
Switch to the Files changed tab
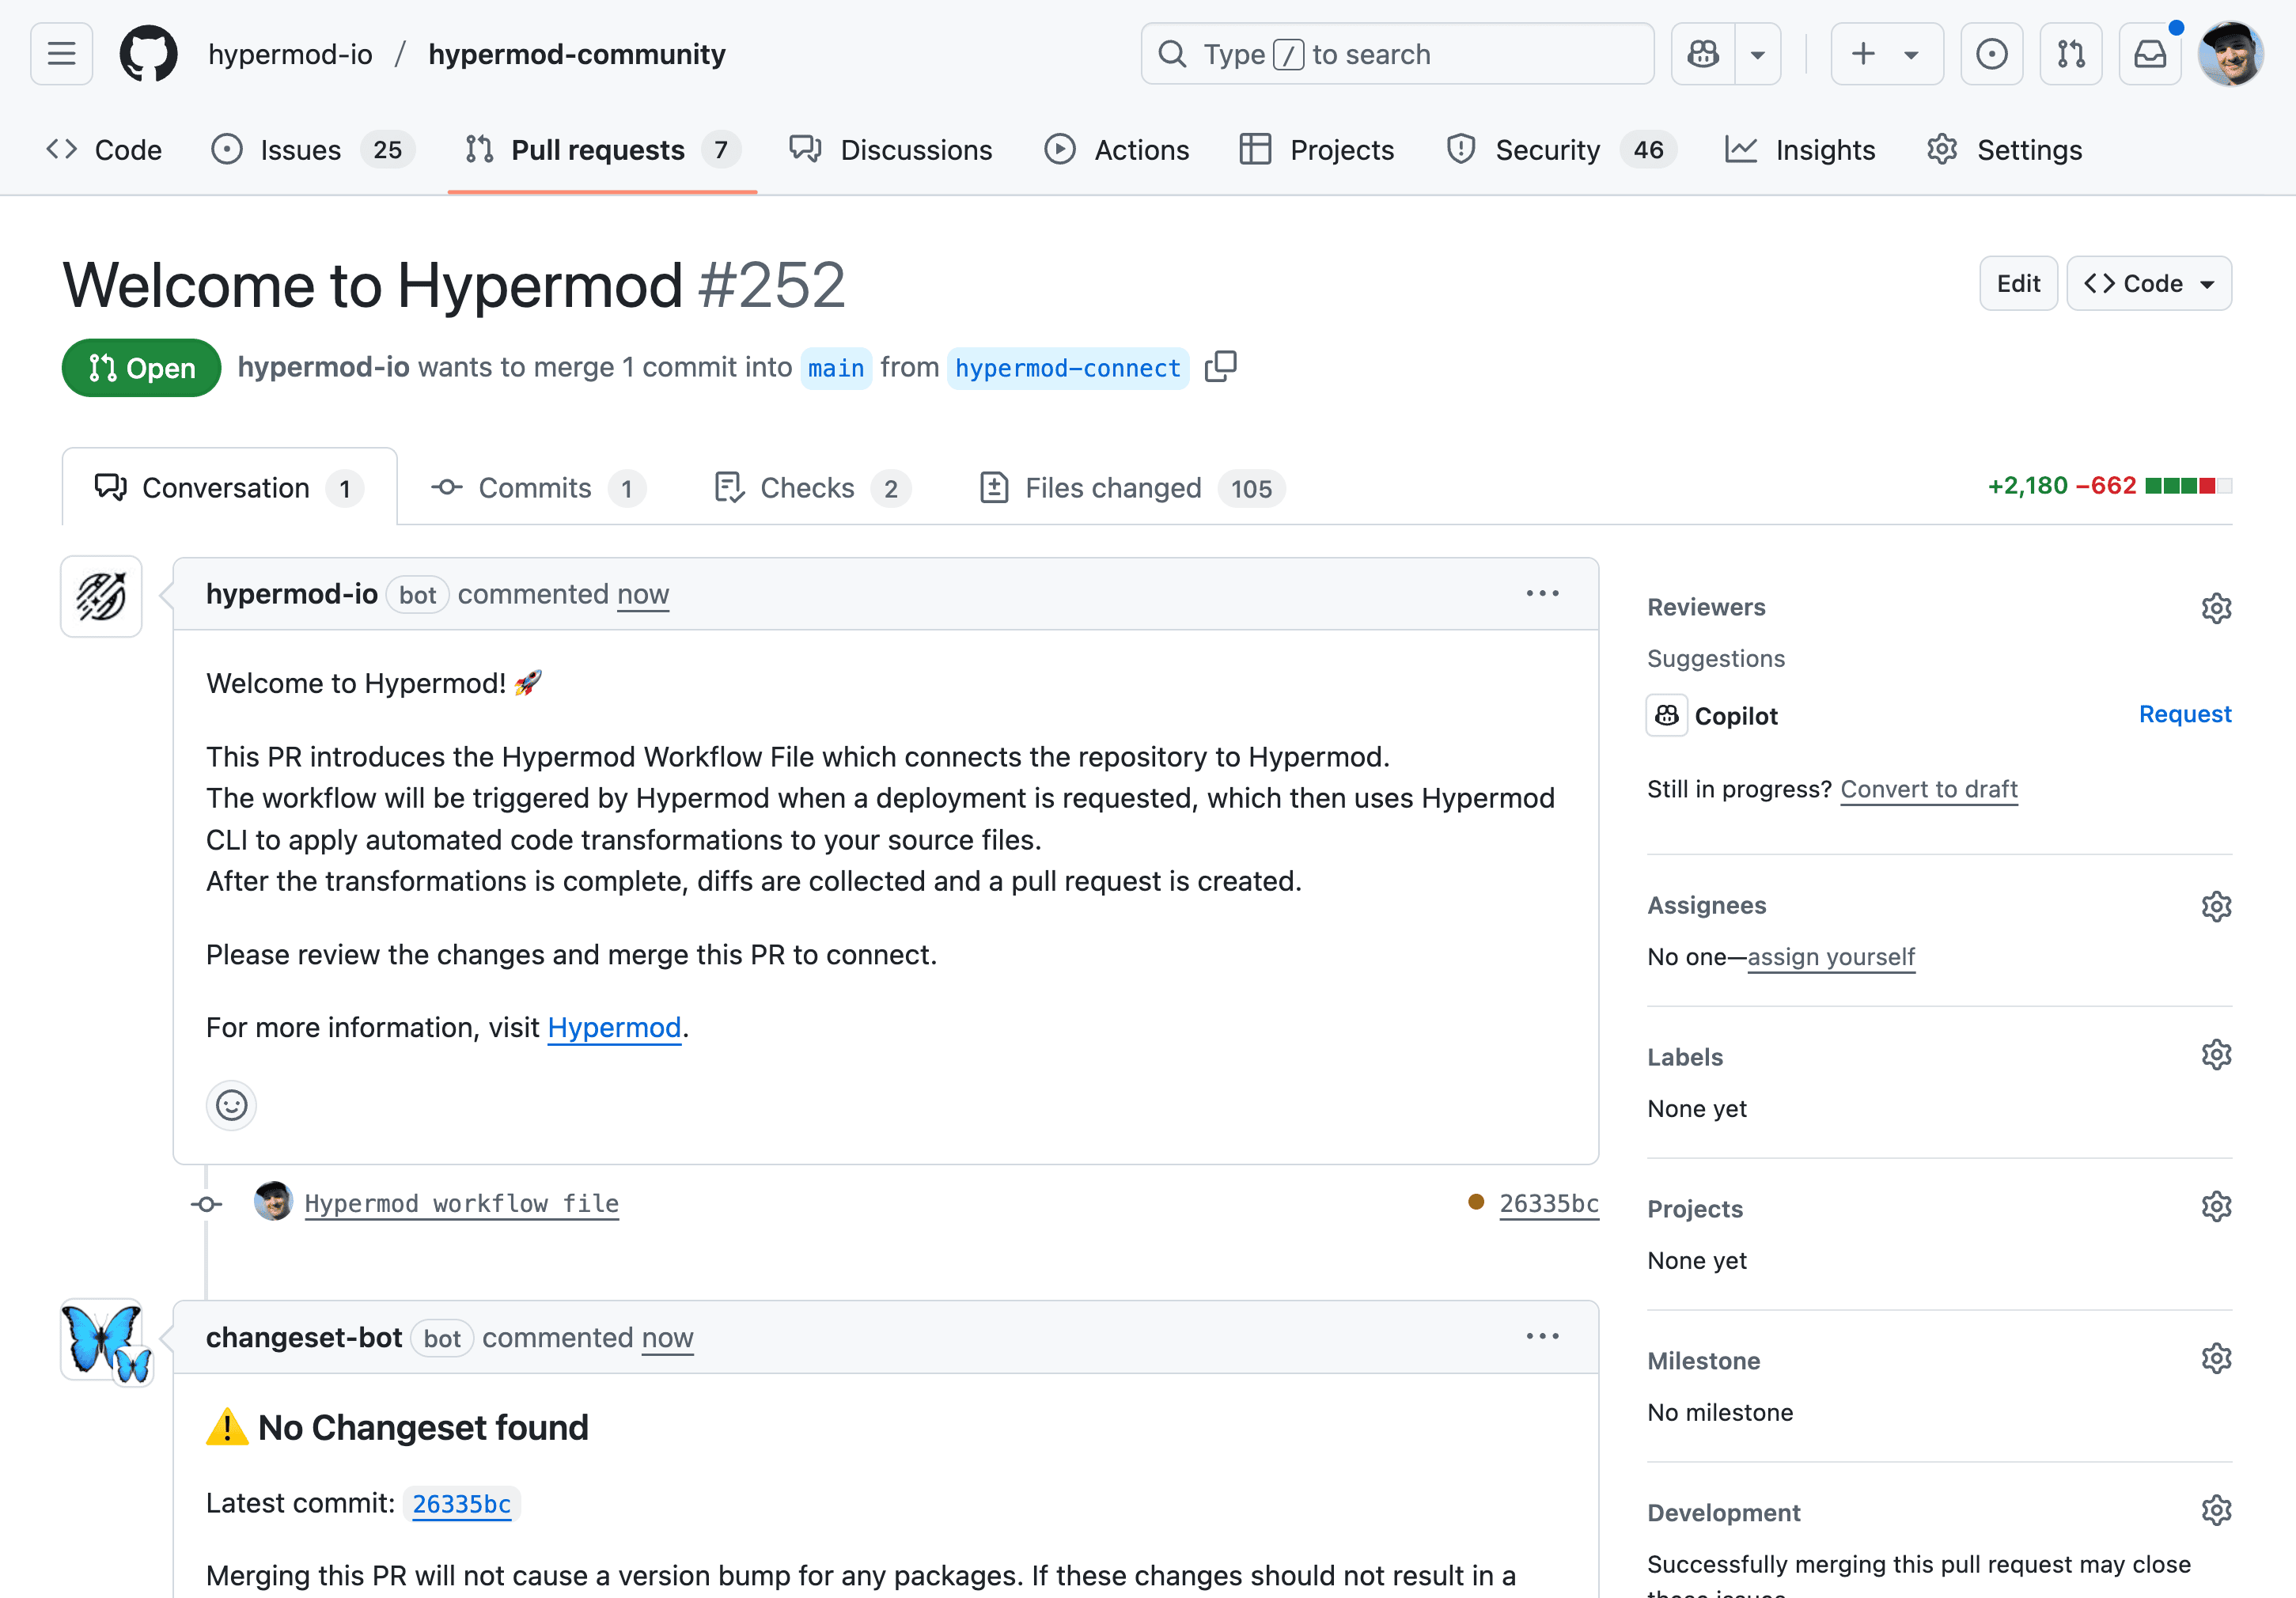tap(1132, 487)
